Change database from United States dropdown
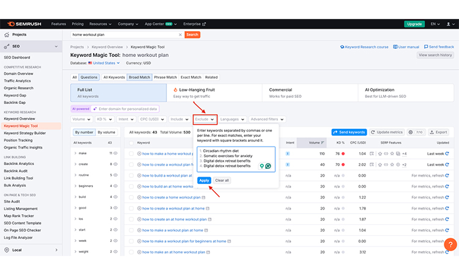 pyautogui.click(x=104, y=63)
